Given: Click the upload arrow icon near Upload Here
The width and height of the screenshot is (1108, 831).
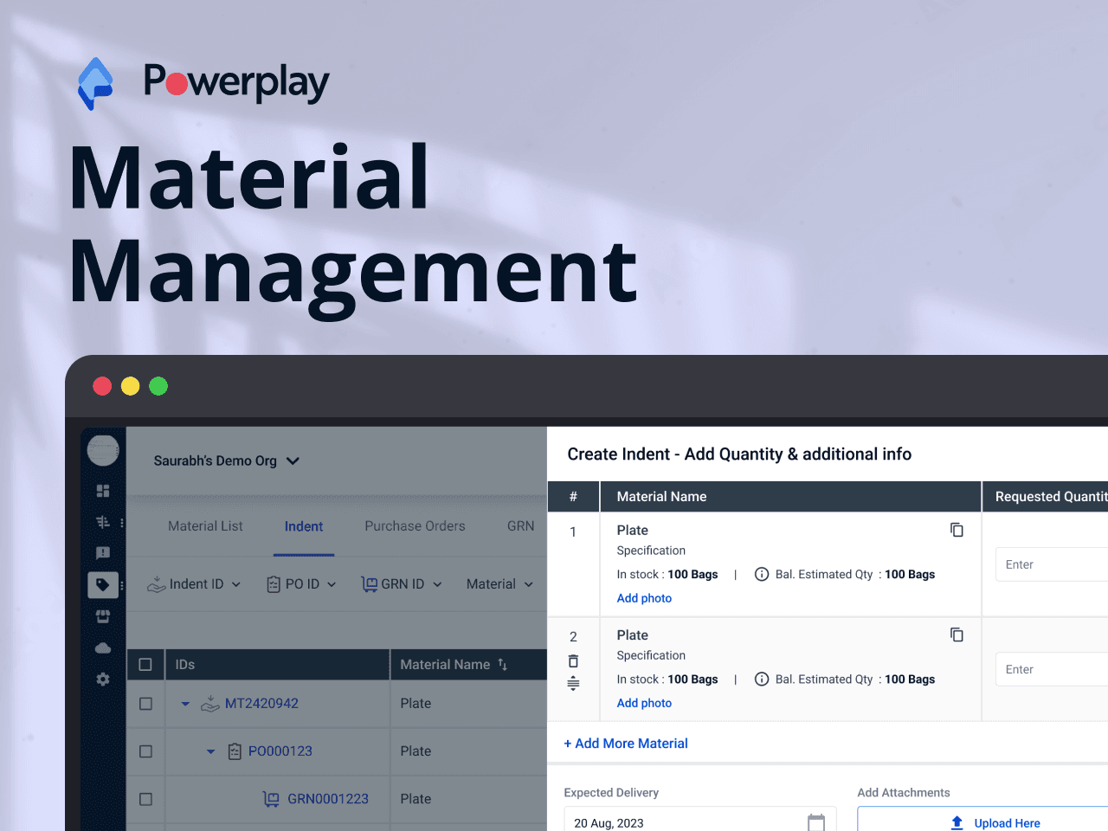Looking at the screenshot, I should click(957, 822).
